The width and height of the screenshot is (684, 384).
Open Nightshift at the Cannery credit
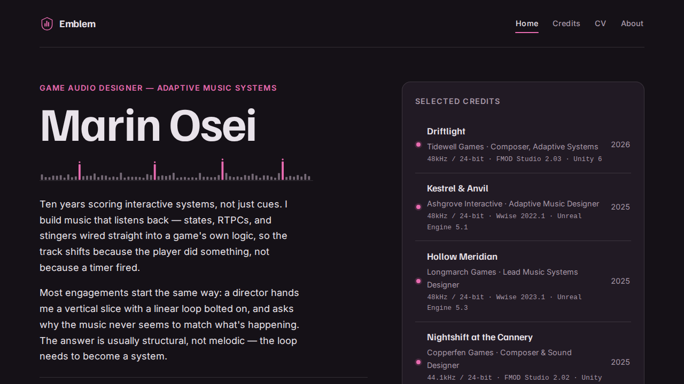click(480, 337)
